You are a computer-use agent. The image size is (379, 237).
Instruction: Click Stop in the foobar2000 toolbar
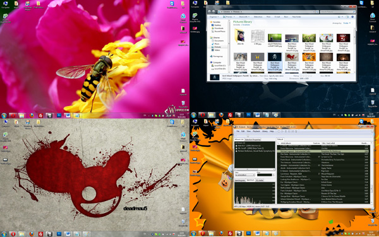click(279, 131)
